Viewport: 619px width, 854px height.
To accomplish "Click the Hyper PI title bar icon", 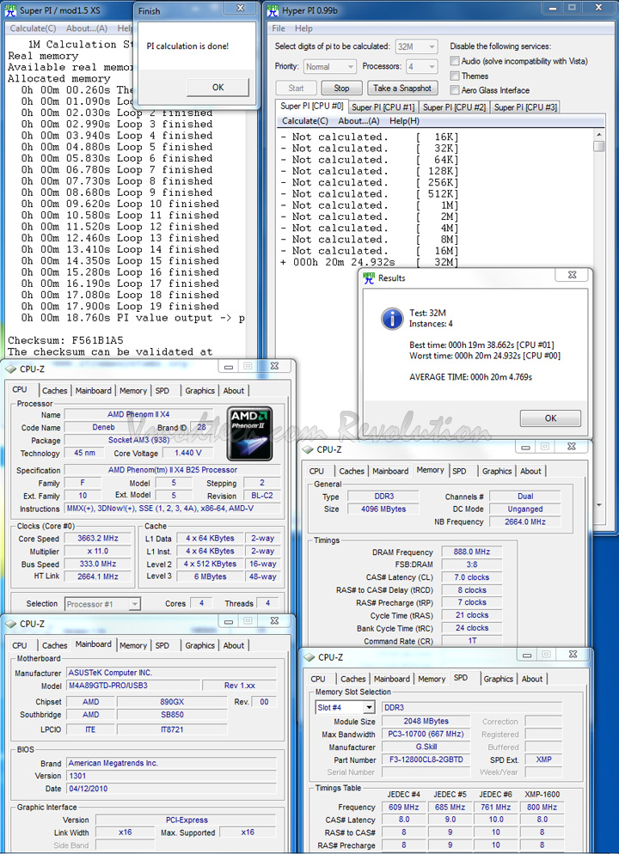I will [273, 10].
